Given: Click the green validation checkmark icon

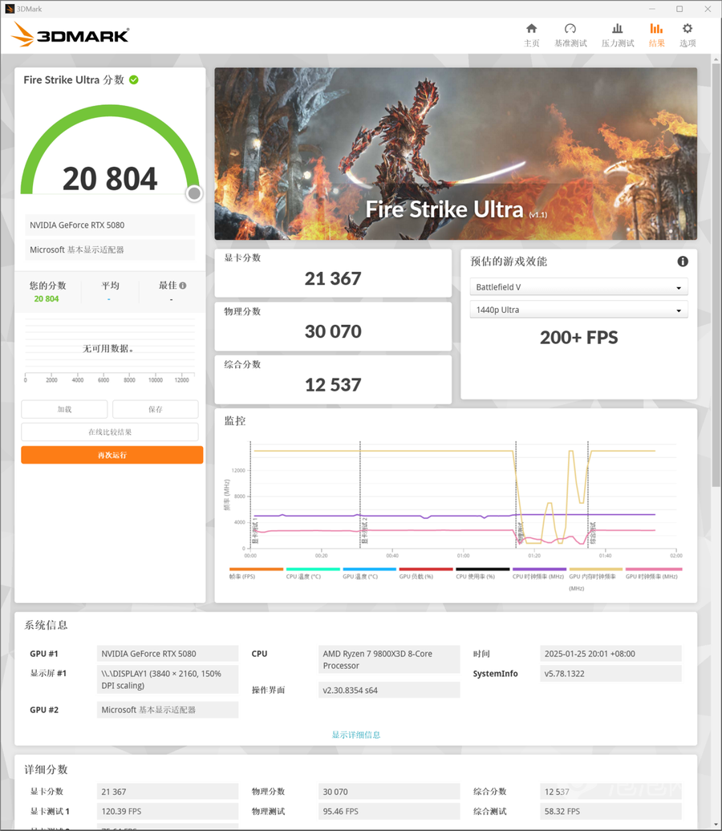Looking at the screenshot, I should (x=134, y=79).
